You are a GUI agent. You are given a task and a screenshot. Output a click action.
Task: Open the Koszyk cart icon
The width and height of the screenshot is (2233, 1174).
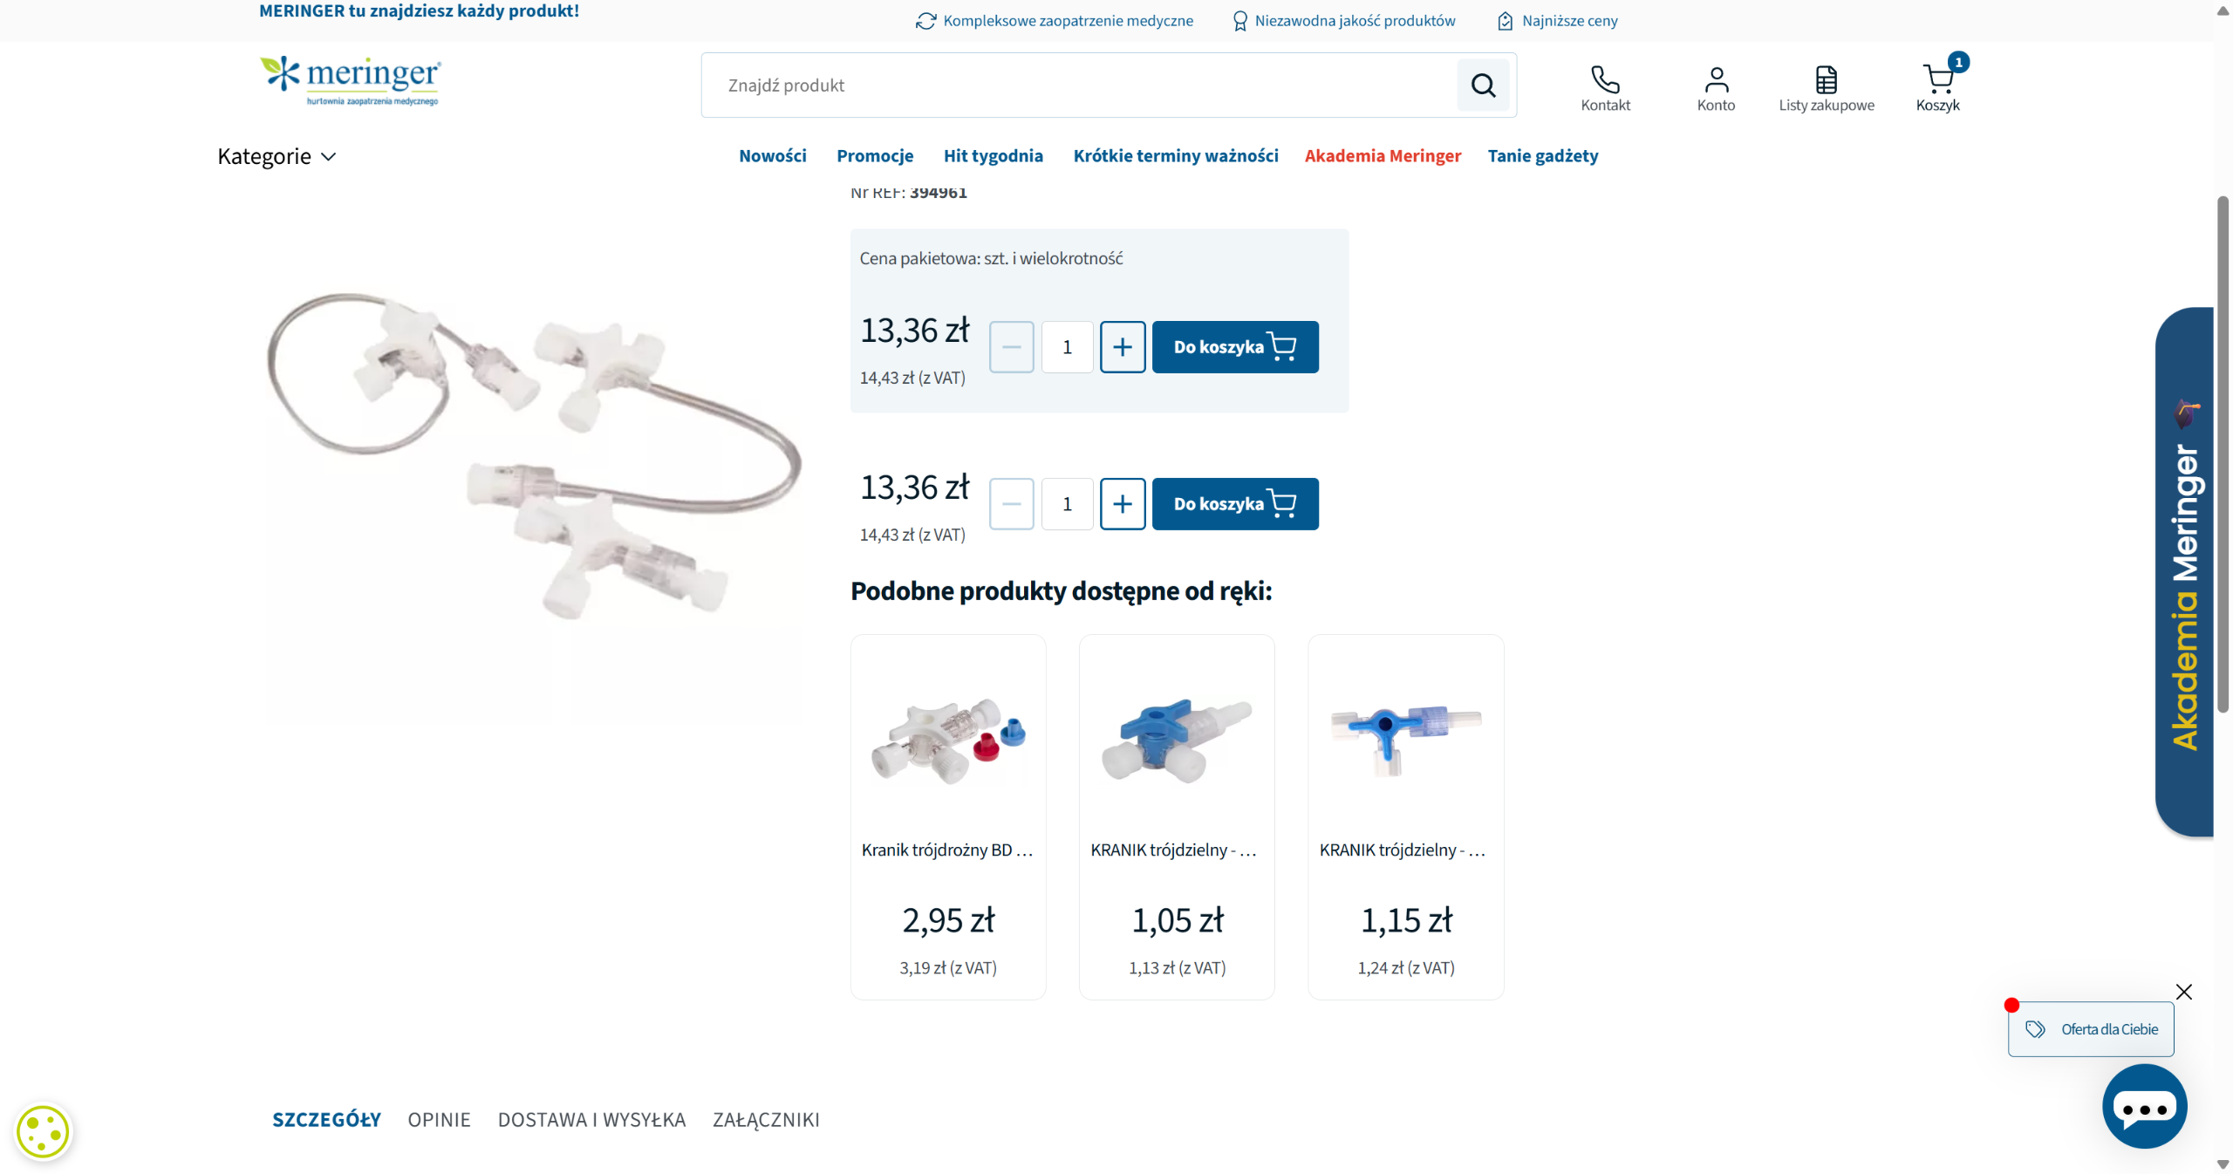click(1937, 80)
